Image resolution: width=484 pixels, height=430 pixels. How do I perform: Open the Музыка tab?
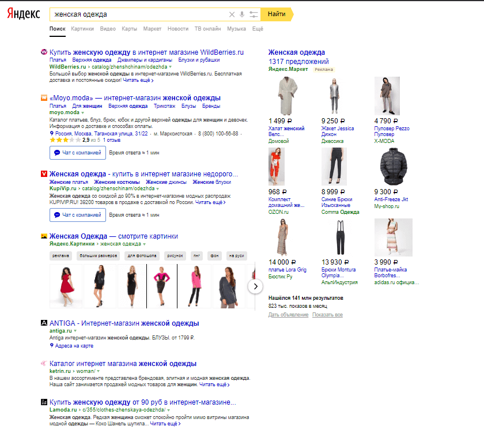236,29
